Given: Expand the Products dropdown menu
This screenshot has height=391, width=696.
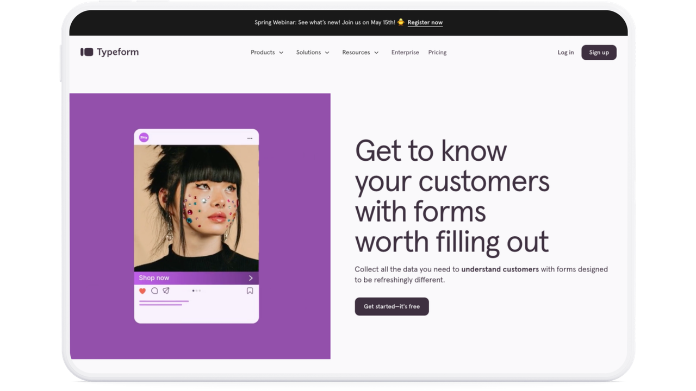Looking at the screenshot, I should (x=267, y=53).
